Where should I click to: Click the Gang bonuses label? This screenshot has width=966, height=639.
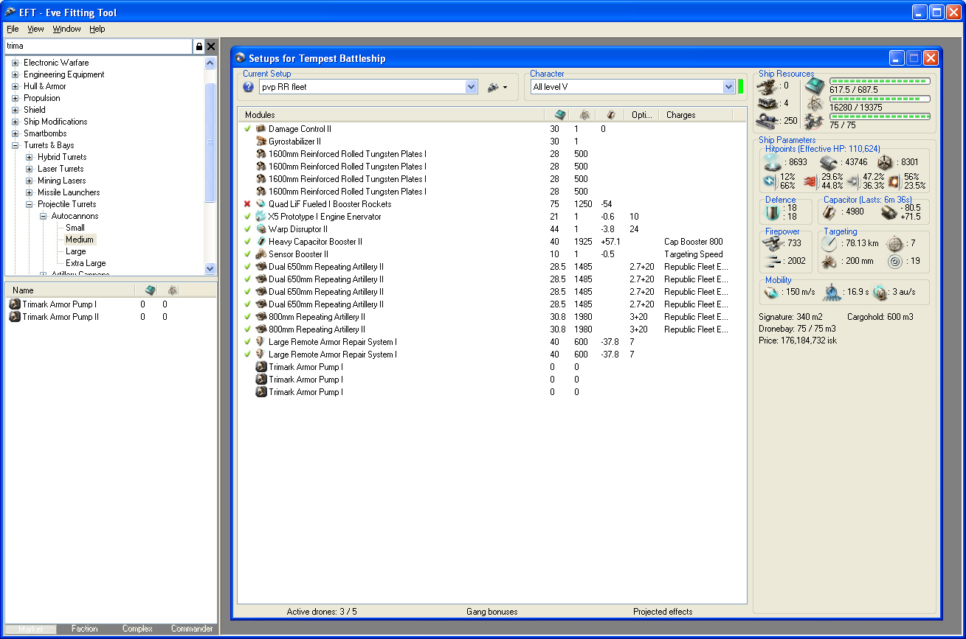(x=491, y=612)
